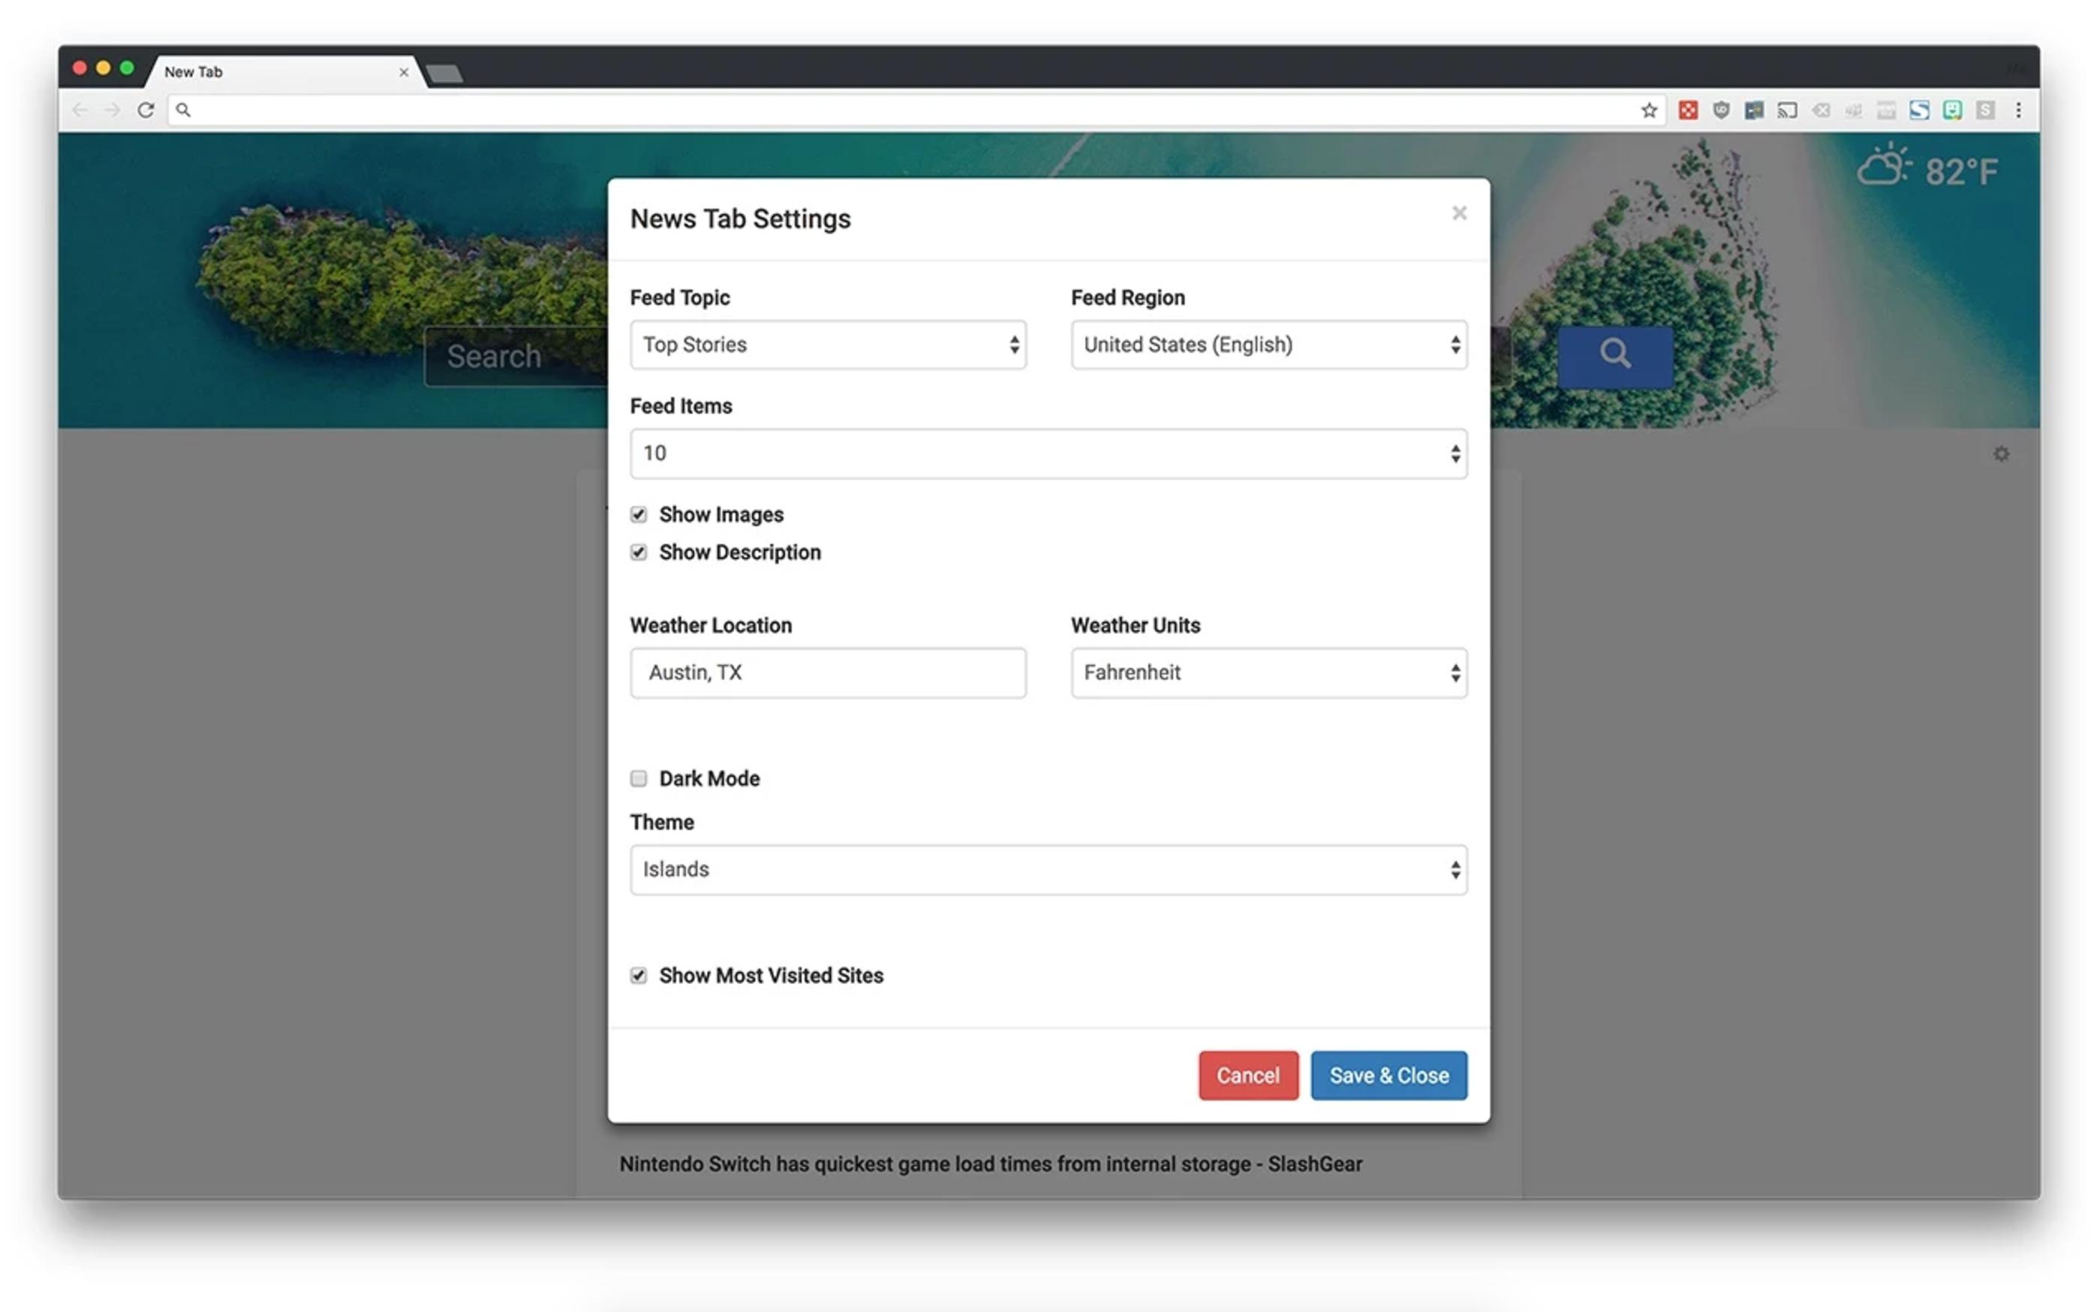
Task: Click the Weather Location text field
Action: (x=828, y=673)
